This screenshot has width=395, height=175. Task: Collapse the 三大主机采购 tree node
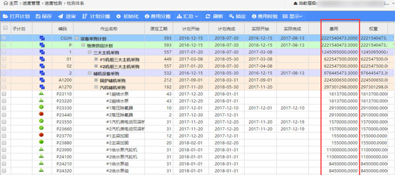coord(90,52)
